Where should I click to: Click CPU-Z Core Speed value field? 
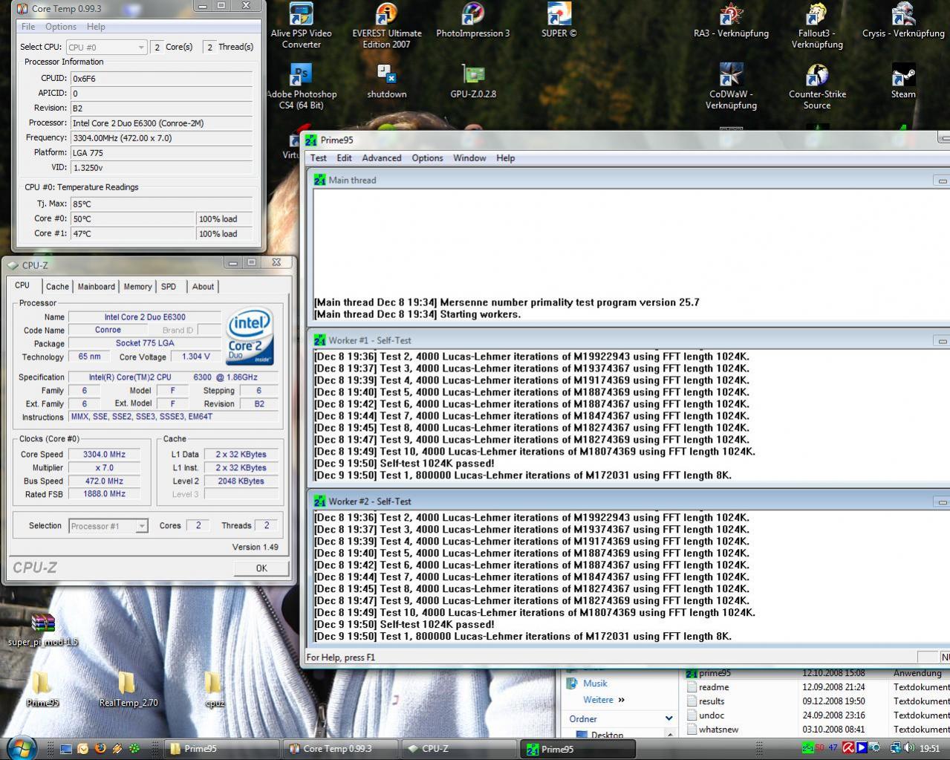click(x=105, y=455)
